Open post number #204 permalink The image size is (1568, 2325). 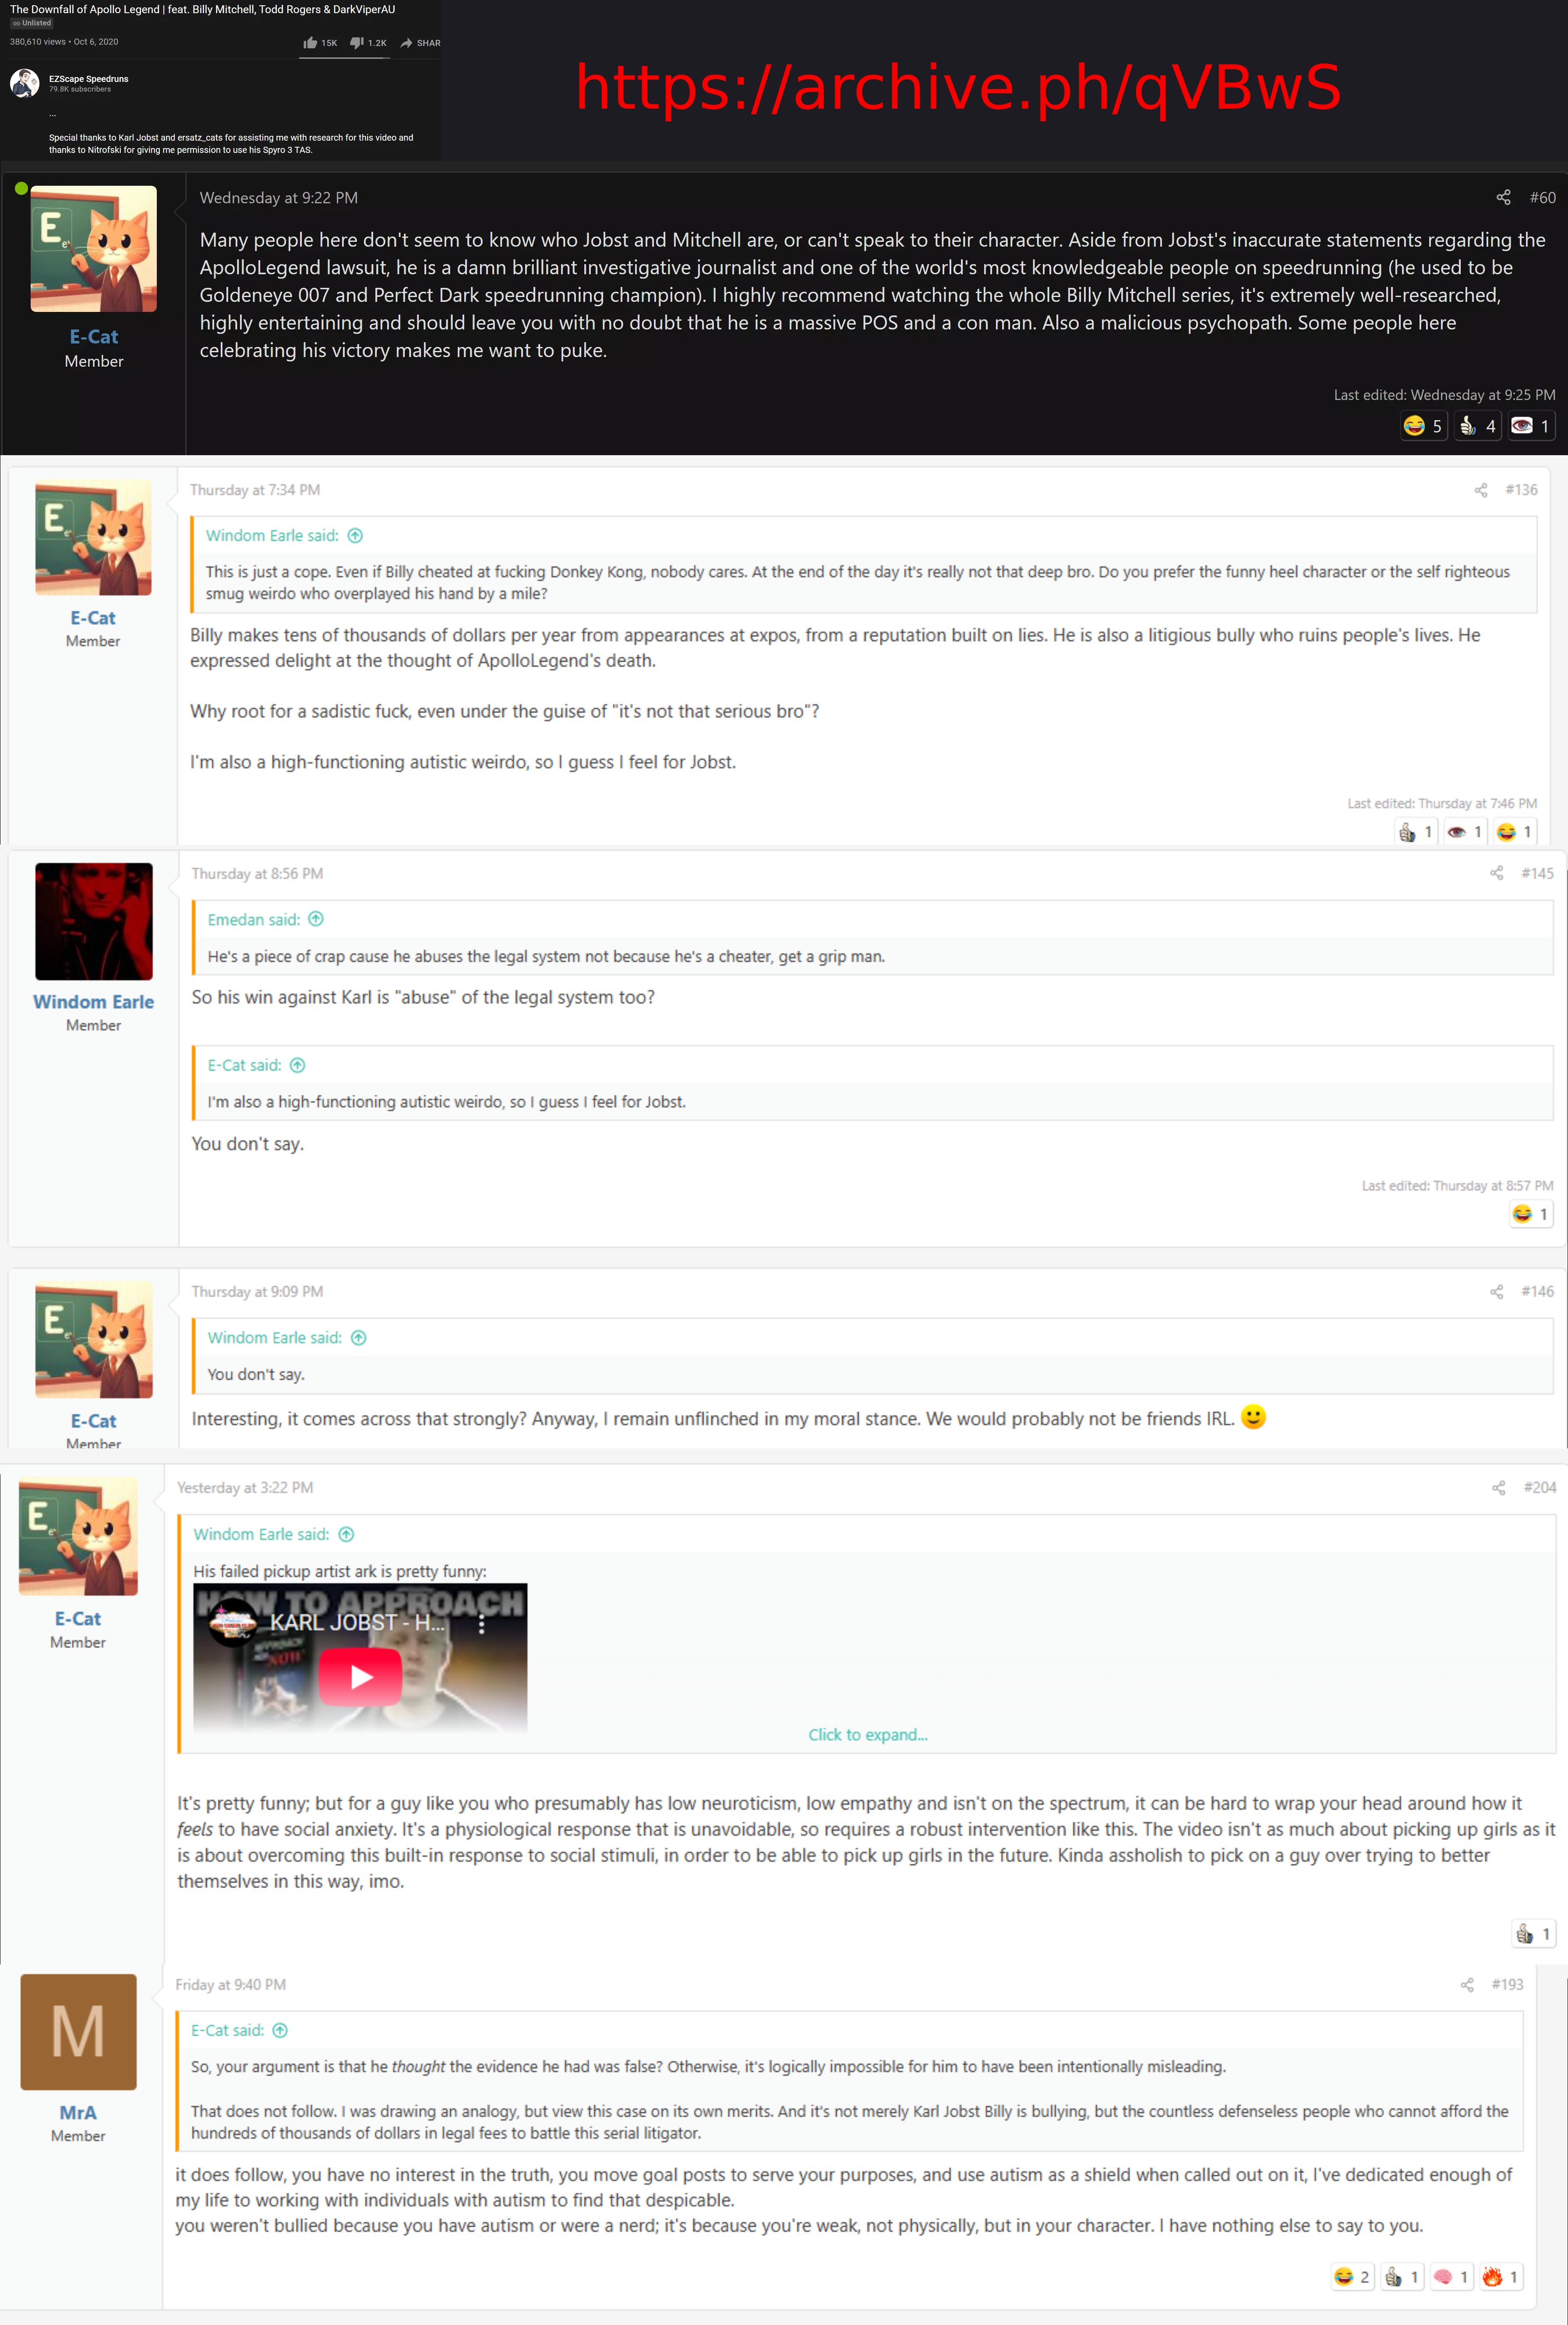tap(1539, 1488)
